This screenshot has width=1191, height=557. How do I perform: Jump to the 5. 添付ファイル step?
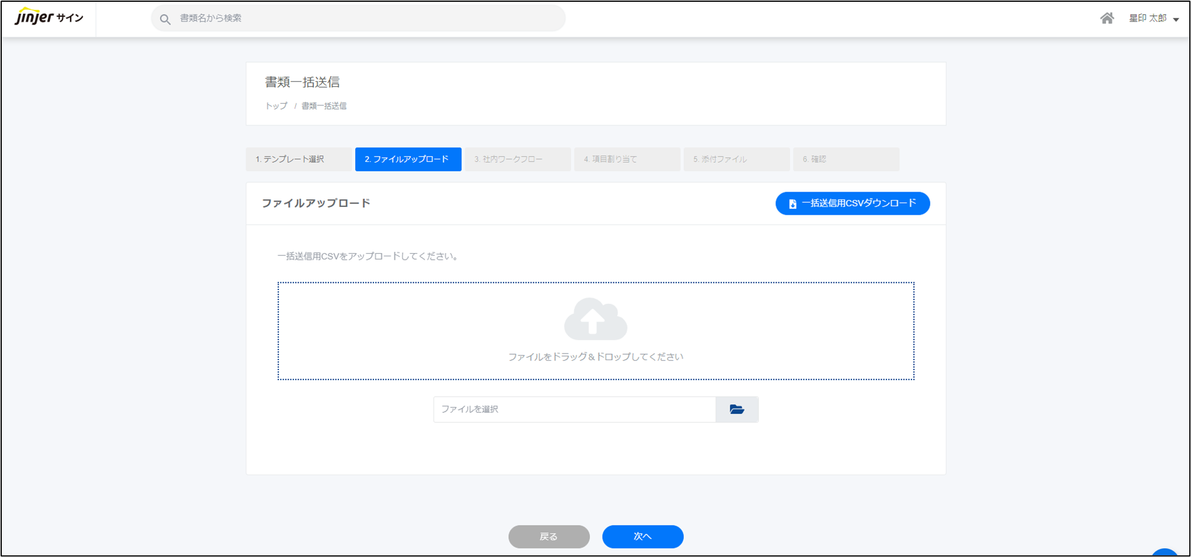(736, 159)
